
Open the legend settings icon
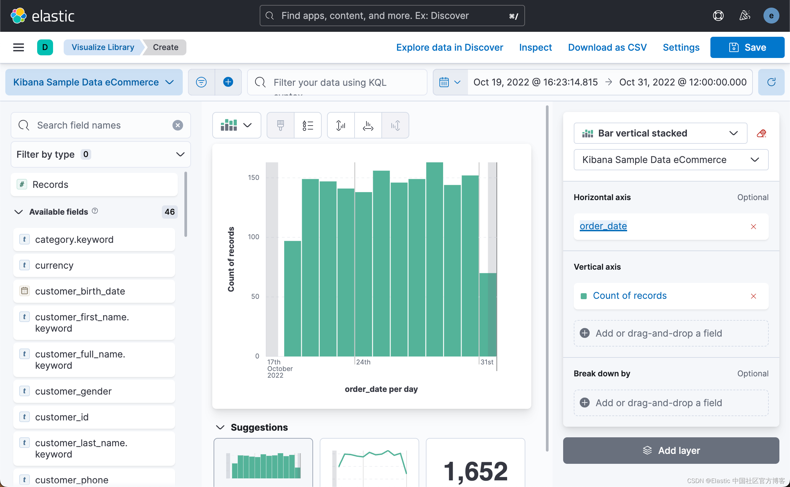(x=308, y=125)
